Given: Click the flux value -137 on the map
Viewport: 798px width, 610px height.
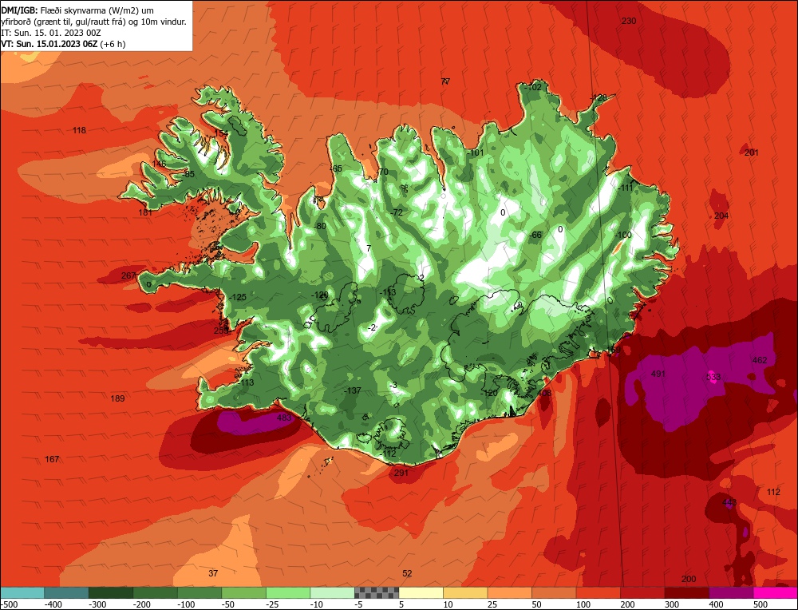Looking at the screenshot, I should point(352,391).
